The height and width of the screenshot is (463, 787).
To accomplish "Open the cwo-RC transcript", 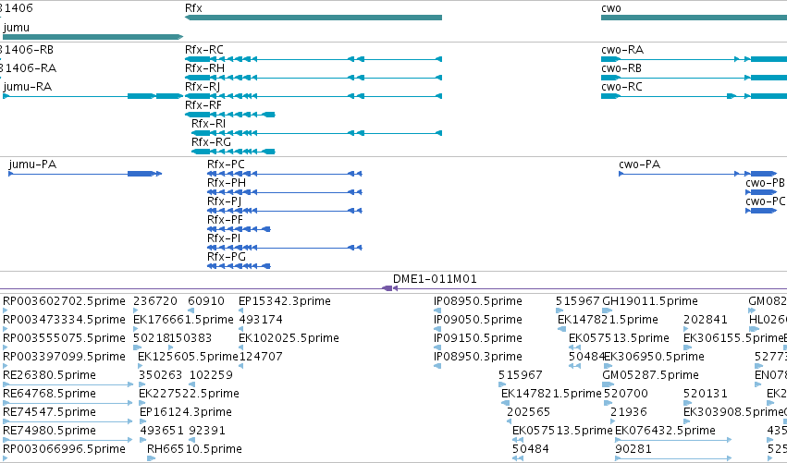I will coord(695,96).
